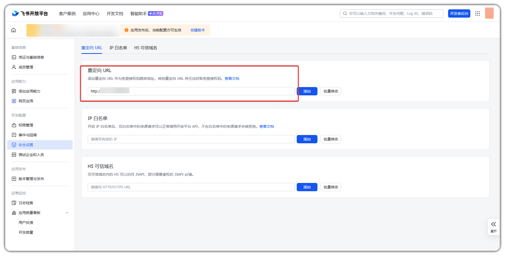
Task: Collapse the 应用质量看板 section chevron
Action: pos(67,213)
